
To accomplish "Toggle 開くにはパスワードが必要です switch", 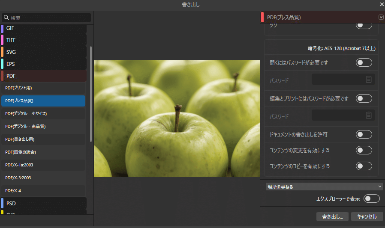I will [x=364, y=62].
